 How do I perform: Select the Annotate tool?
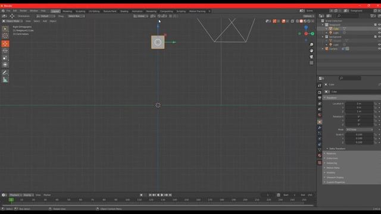[x=5, y=73]
